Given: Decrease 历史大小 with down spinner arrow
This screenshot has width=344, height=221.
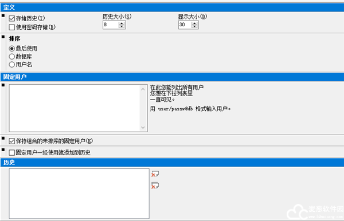Looking at the screenshot, I should [122, 26].
